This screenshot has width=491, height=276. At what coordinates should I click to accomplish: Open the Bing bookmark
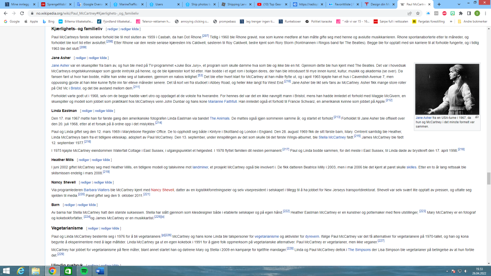coord(48,21)
